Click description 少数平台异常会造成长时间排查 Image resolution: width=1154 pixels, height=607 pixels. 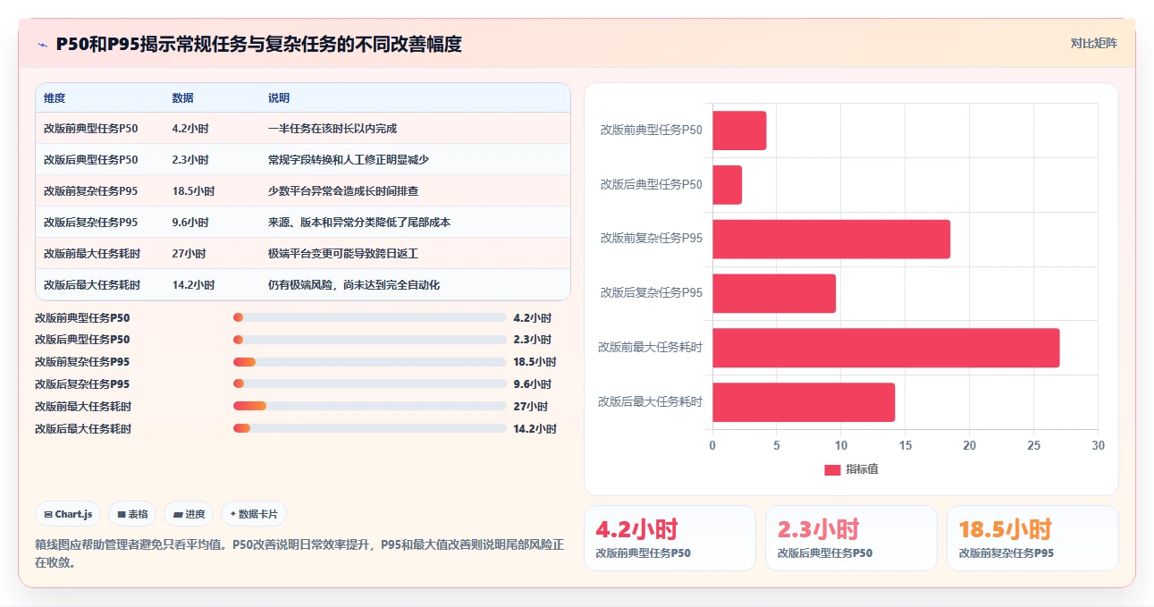click(343, 191)
